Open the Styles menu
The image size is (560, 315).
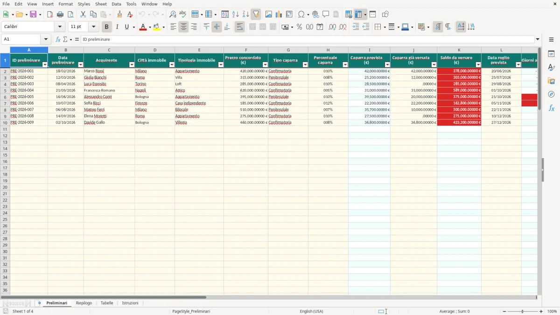coord(84,4)
